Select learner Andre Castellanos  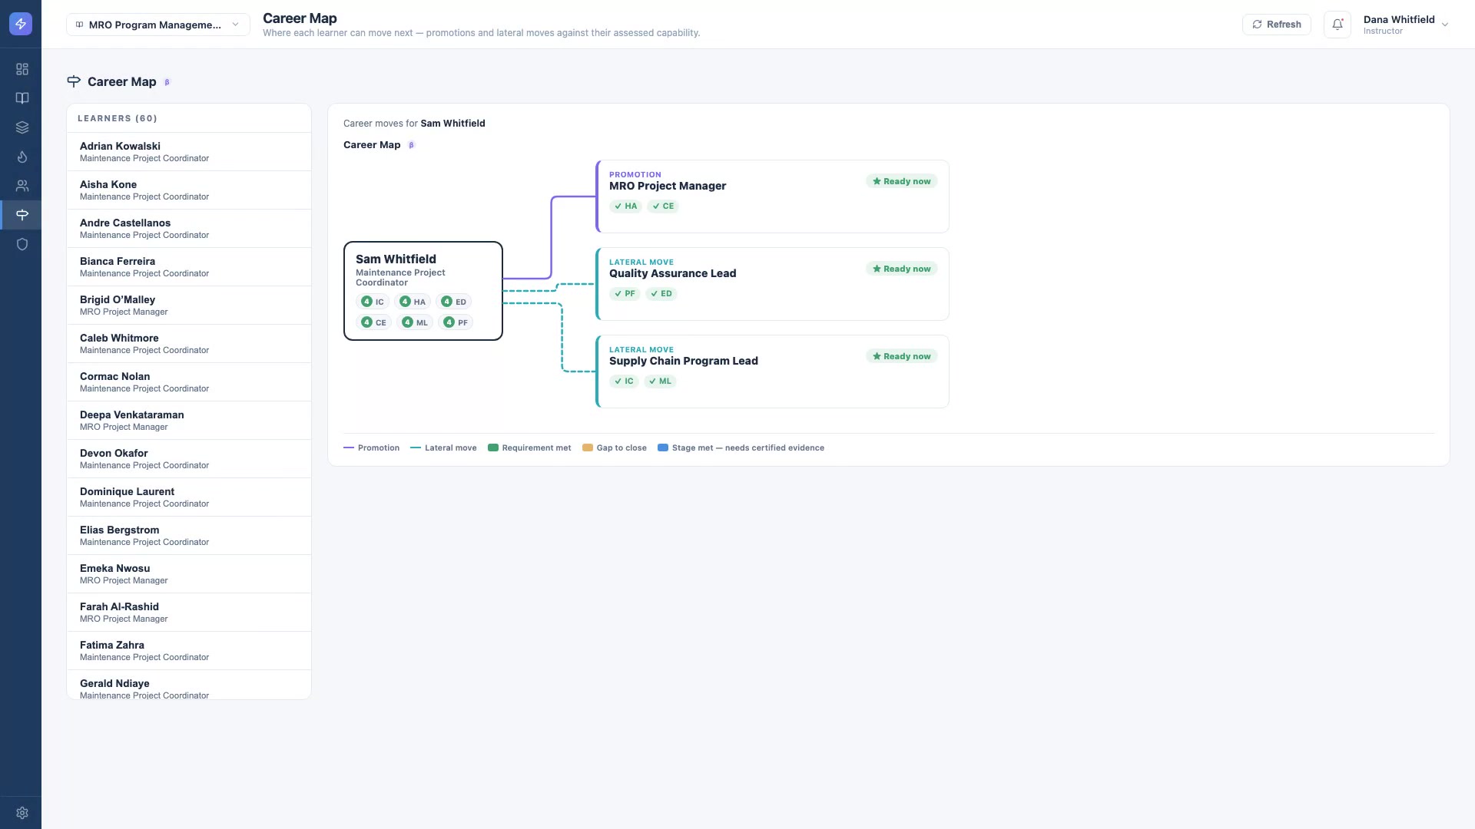point(189,229)
